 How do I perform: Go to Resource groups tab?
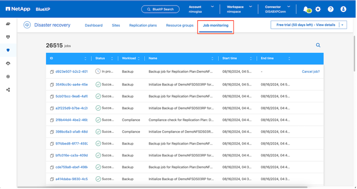[180, 25]
